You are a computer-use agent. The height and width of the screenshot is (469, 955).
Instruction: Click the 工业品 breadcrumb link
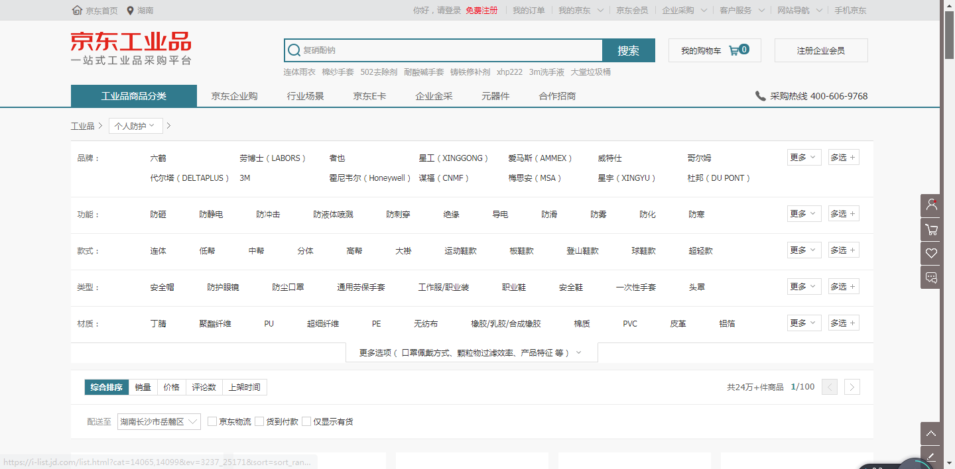tap(82, 126)
